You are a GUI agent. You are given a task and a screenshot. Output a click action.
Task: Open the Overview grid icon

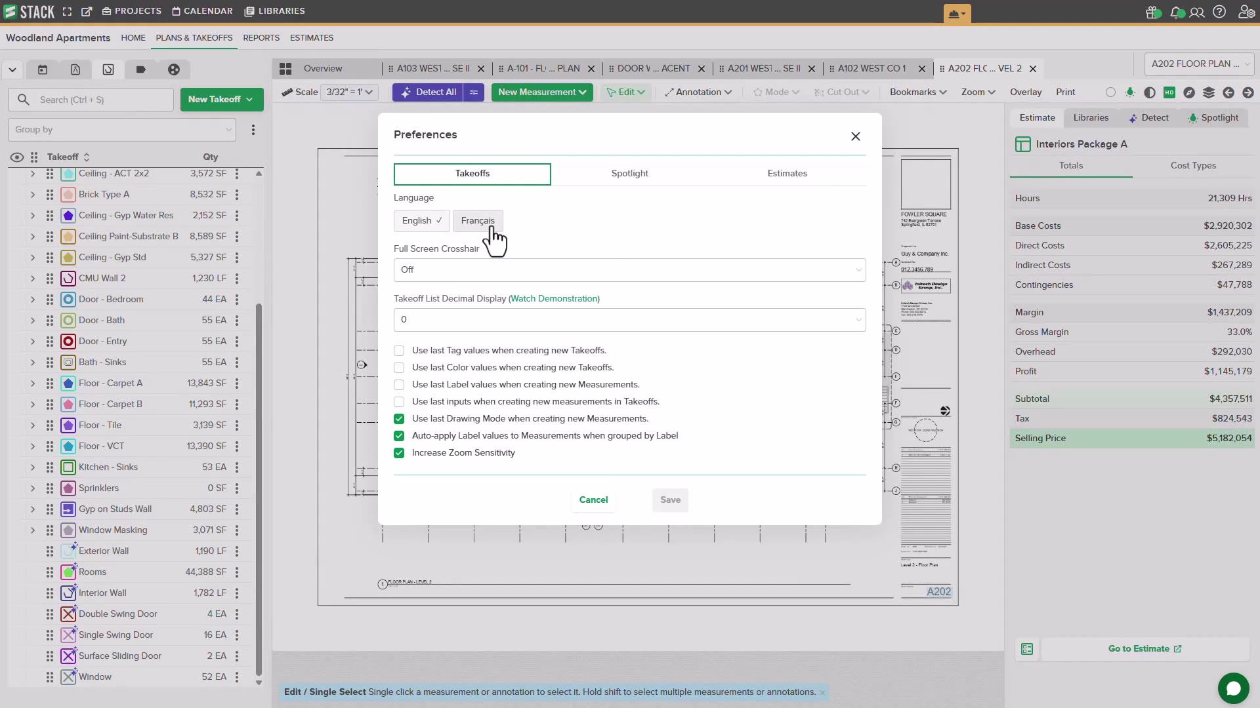pyautogui.click(x=285, y=69)
